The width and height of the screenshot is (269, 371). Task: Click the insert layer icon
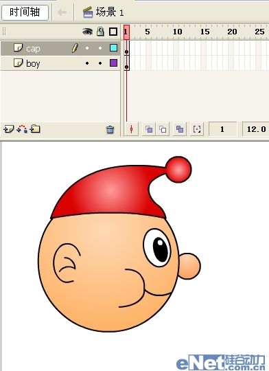(8, 129)
